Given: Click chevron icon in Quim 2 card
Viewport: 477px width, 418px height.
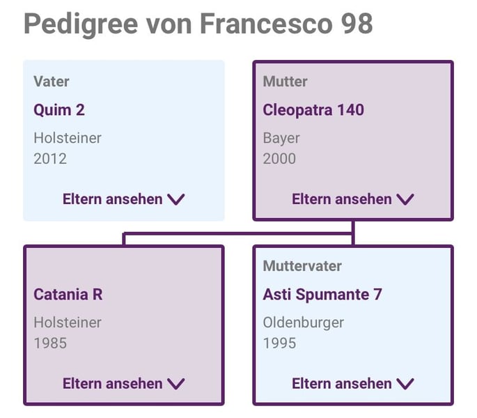Looking at the screenshot, I should (x=176, y=200).
